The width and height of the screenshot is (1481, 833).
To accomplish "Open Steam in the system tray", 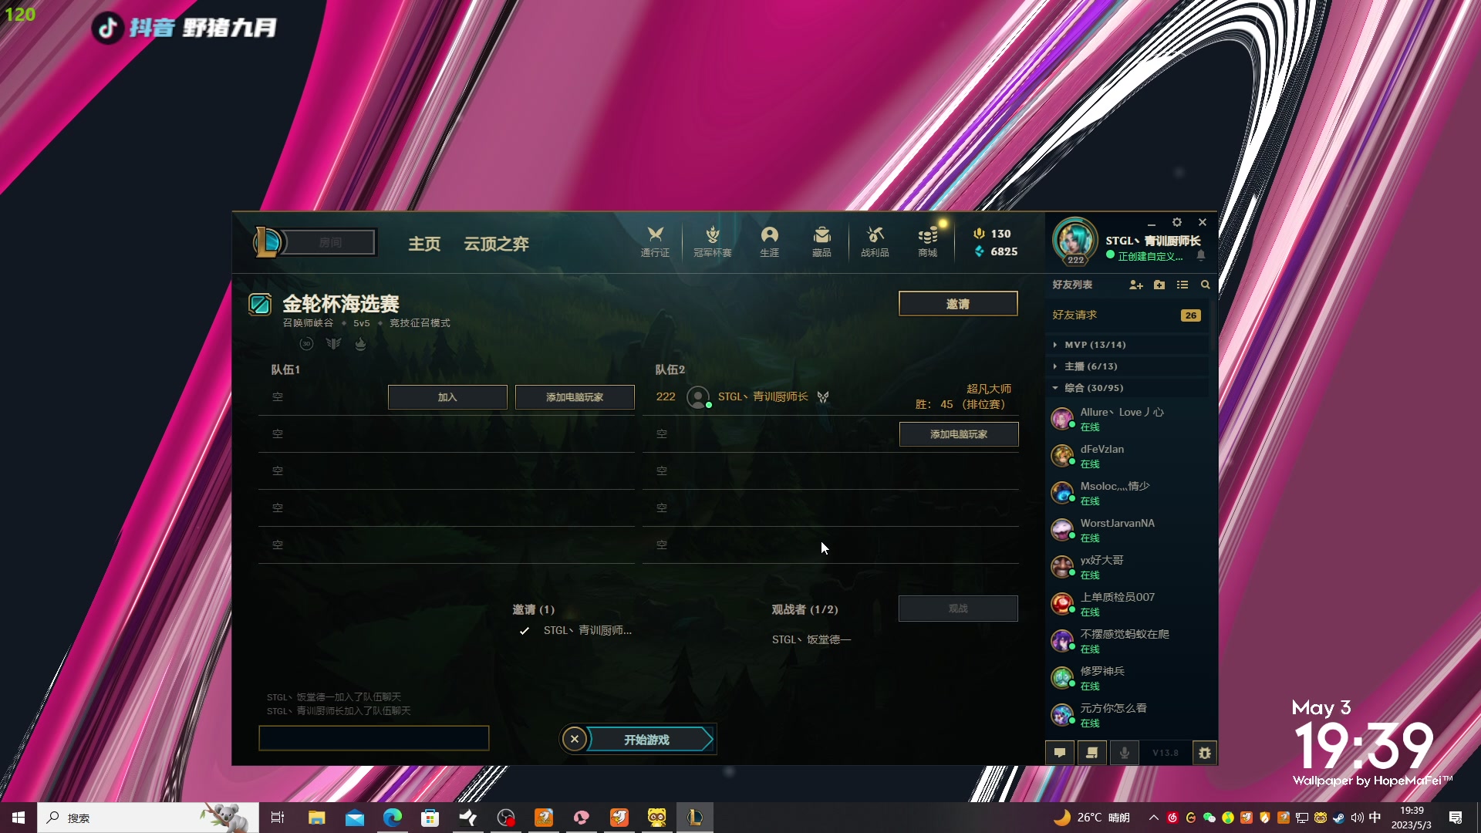I will [1338, 818].
